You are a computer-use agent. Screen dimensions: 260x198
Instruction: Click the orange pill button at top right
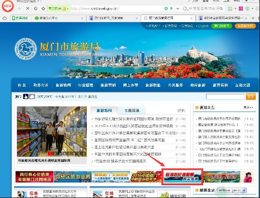pos(245,26)
